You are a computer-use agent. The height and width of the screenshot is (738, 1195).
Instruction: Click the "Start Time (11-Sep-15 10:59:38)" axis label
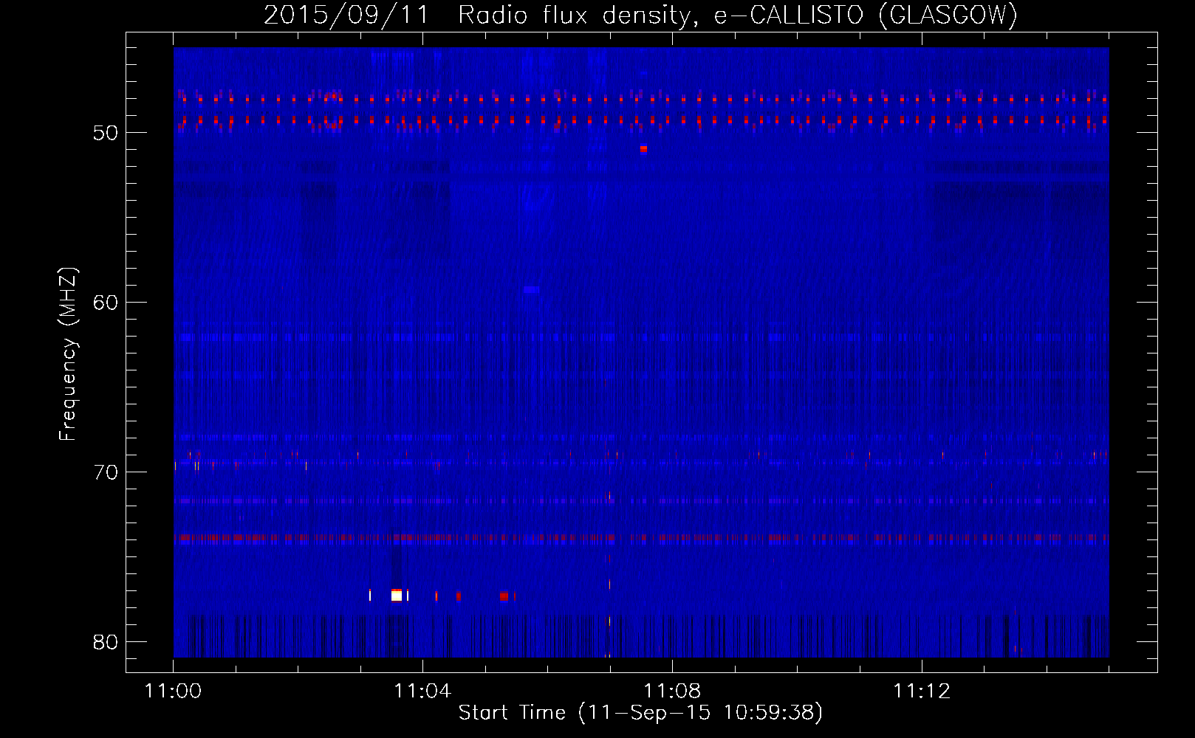click(640, 713)
